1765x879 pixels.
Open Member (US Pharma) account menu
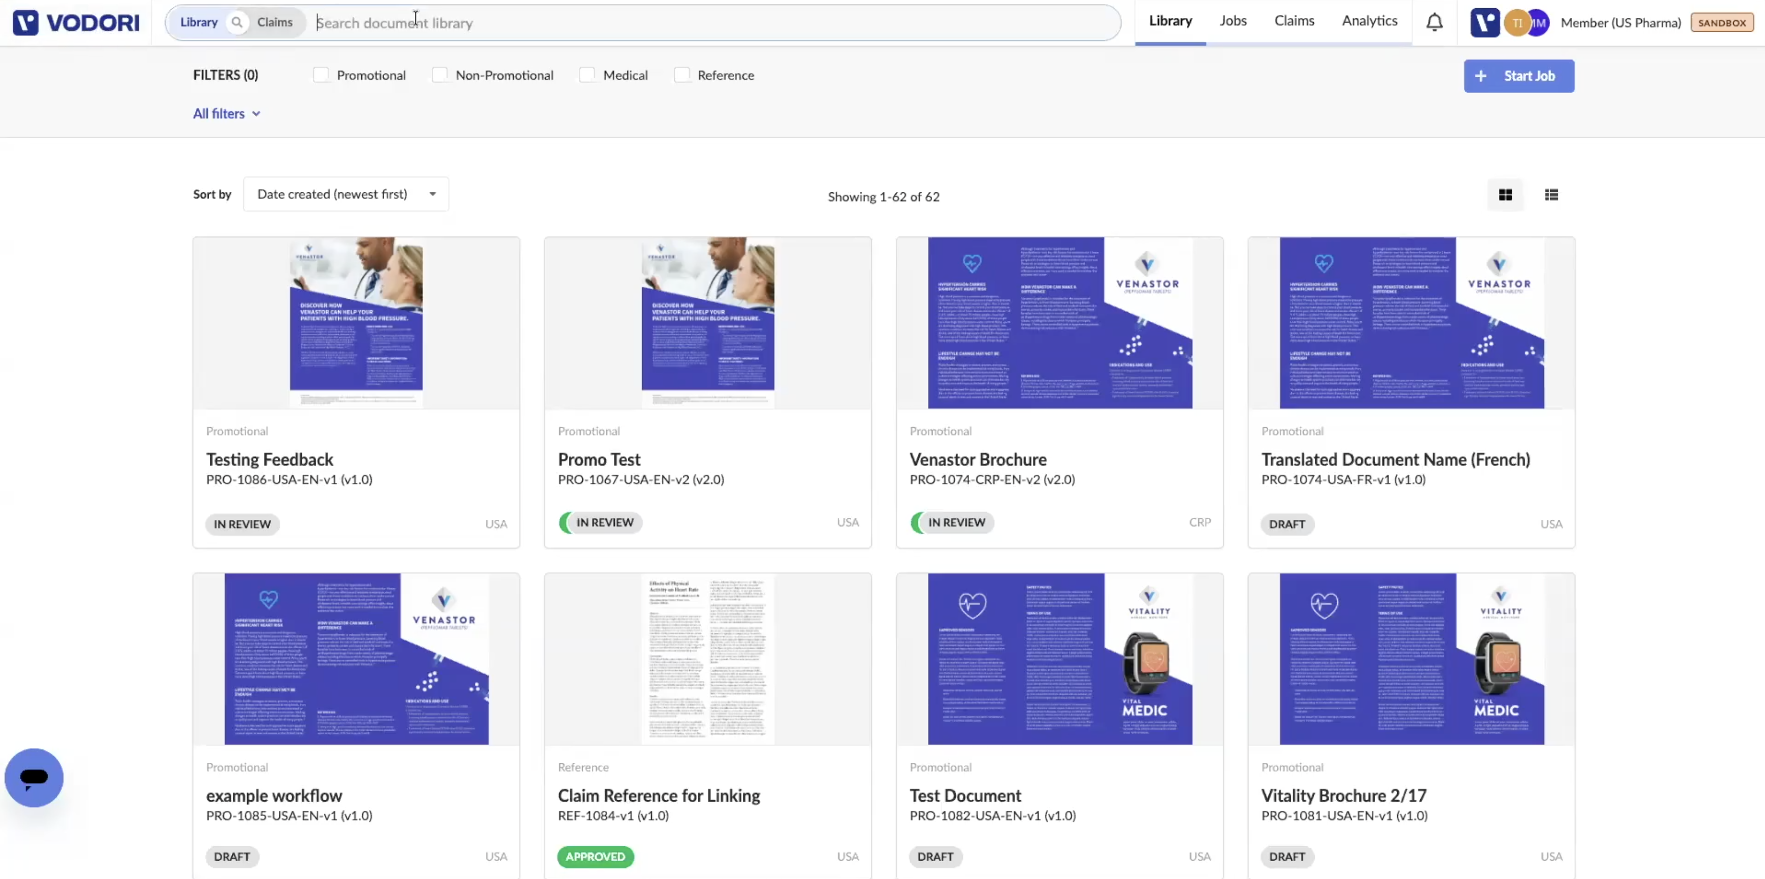pyautogui.click(x=1620, y=23)
